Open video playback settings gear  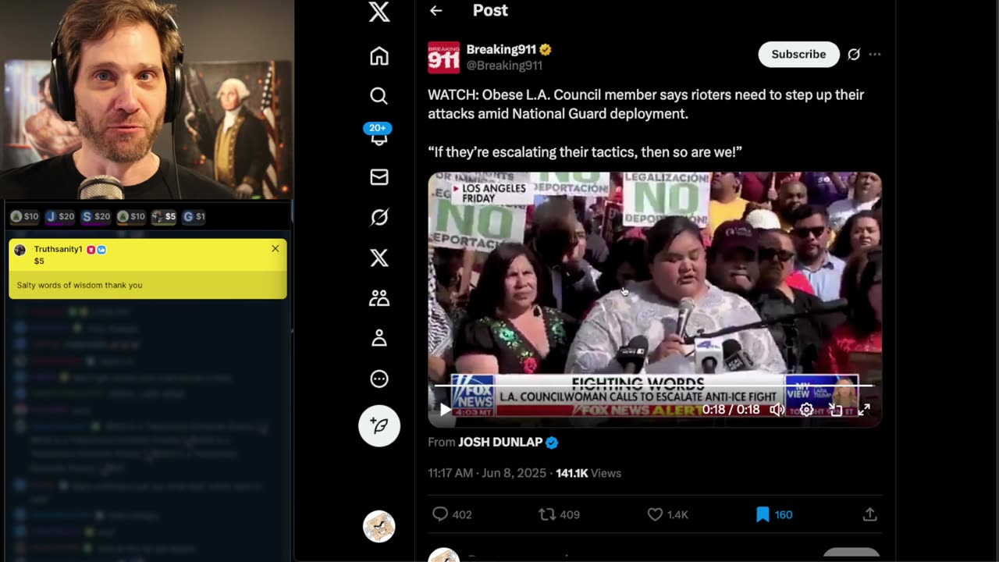coord(806,410)
